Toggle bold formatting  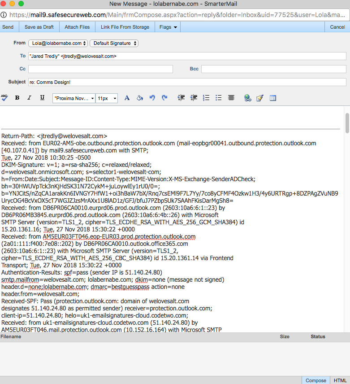[x=17, y=98]
